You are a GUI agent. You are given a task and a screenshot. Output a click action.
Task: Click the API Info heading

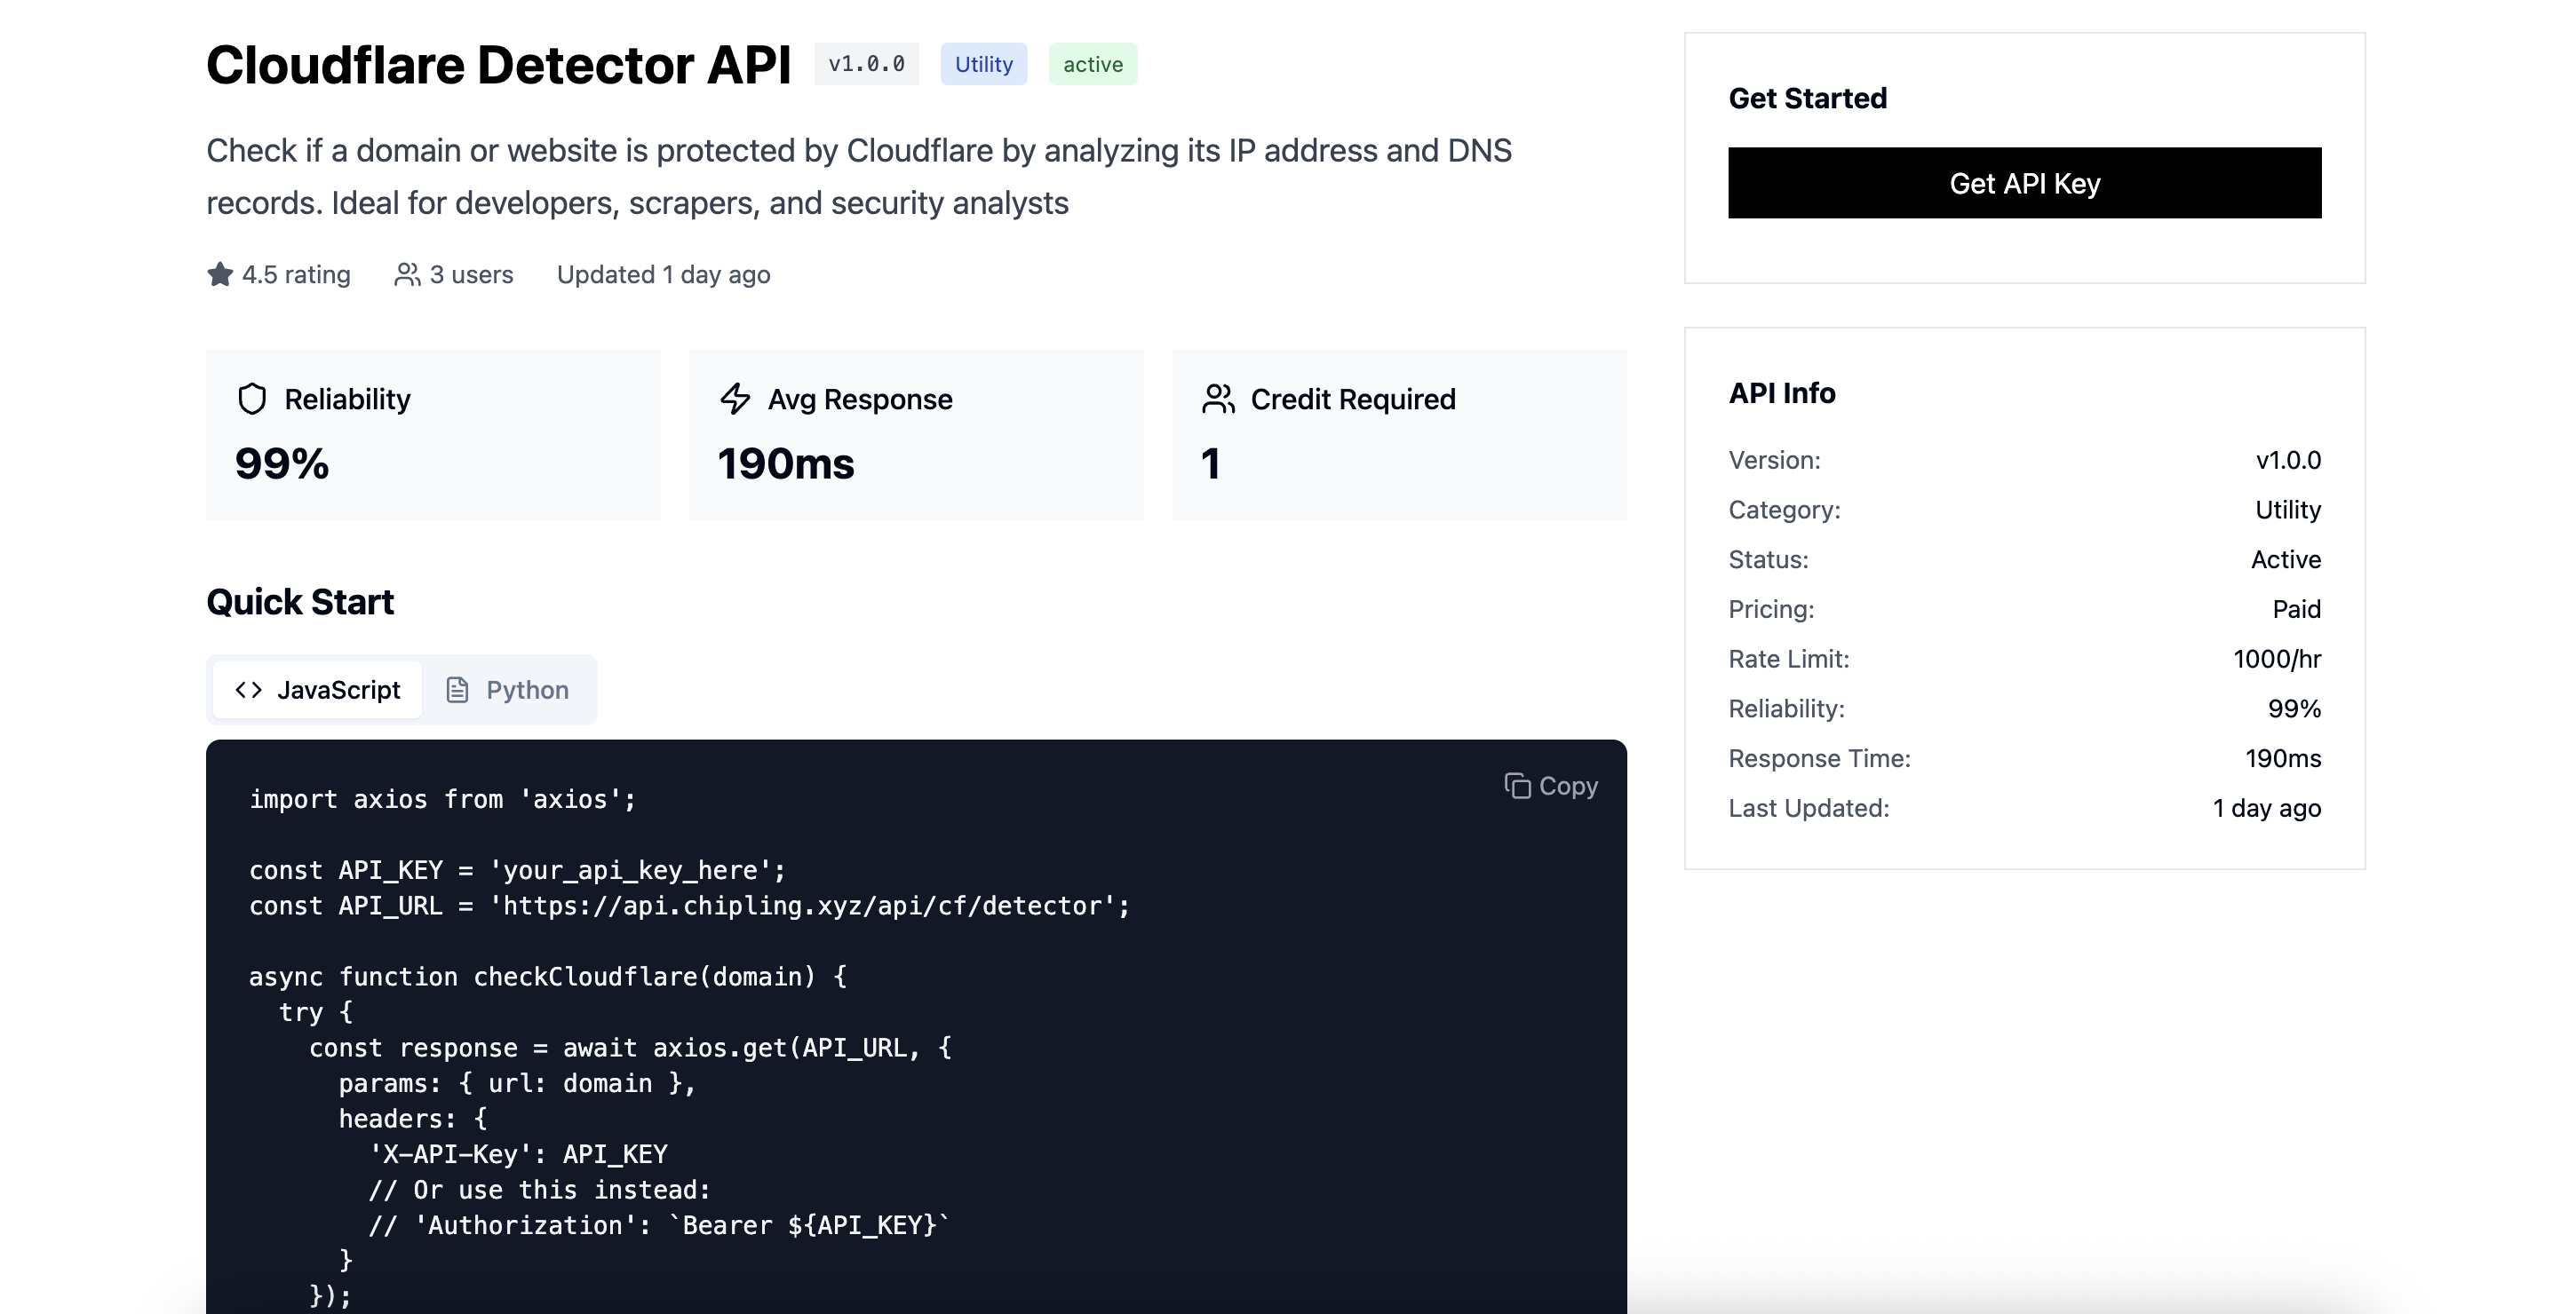pyautogui.click(x=1781, y=392)
